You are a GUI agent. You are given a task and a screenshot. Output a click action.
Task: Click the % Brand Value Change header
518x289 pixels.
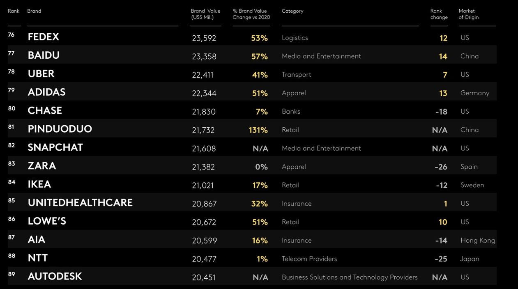pos(251,14)
